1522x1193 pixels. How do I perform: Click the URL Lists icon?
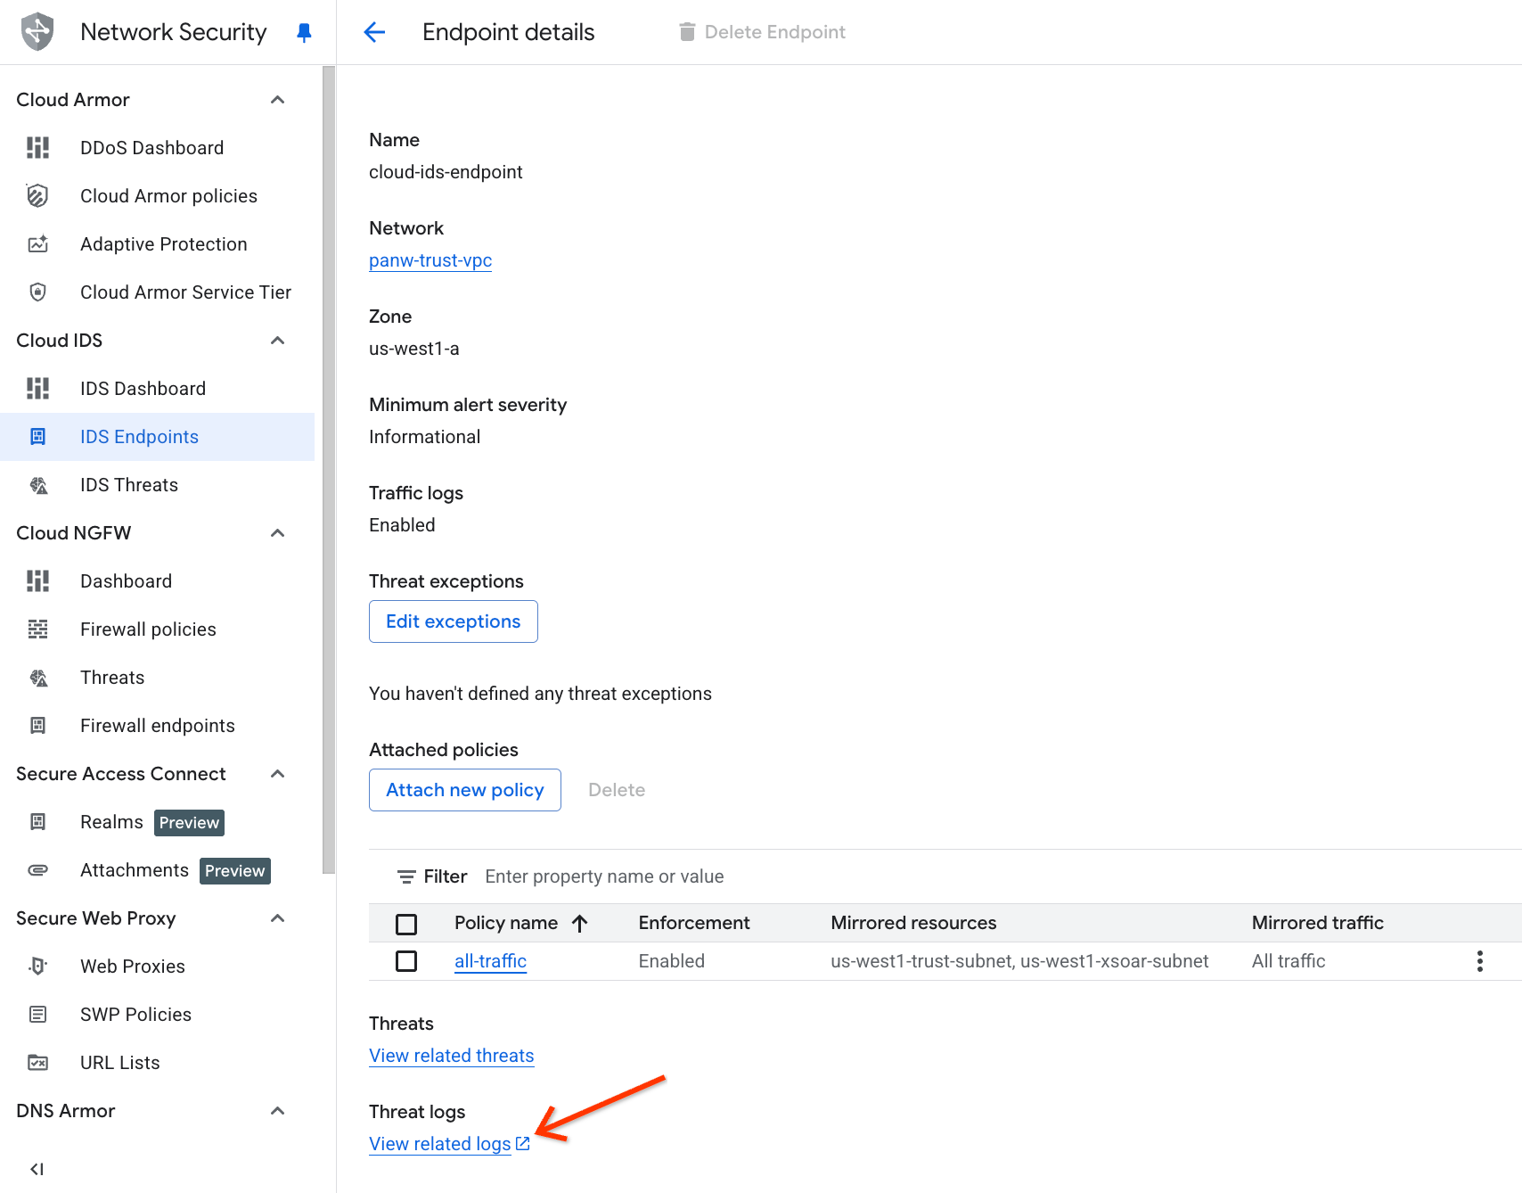(x=38, y=1063)
